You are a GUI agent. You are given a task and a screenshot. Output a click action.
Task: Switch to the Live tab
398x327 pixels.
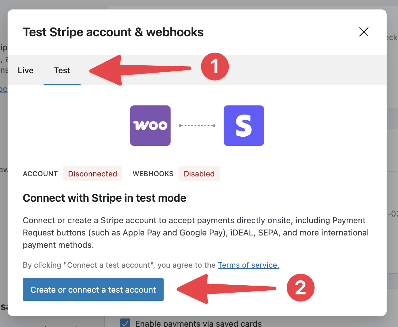coord(26,70)
